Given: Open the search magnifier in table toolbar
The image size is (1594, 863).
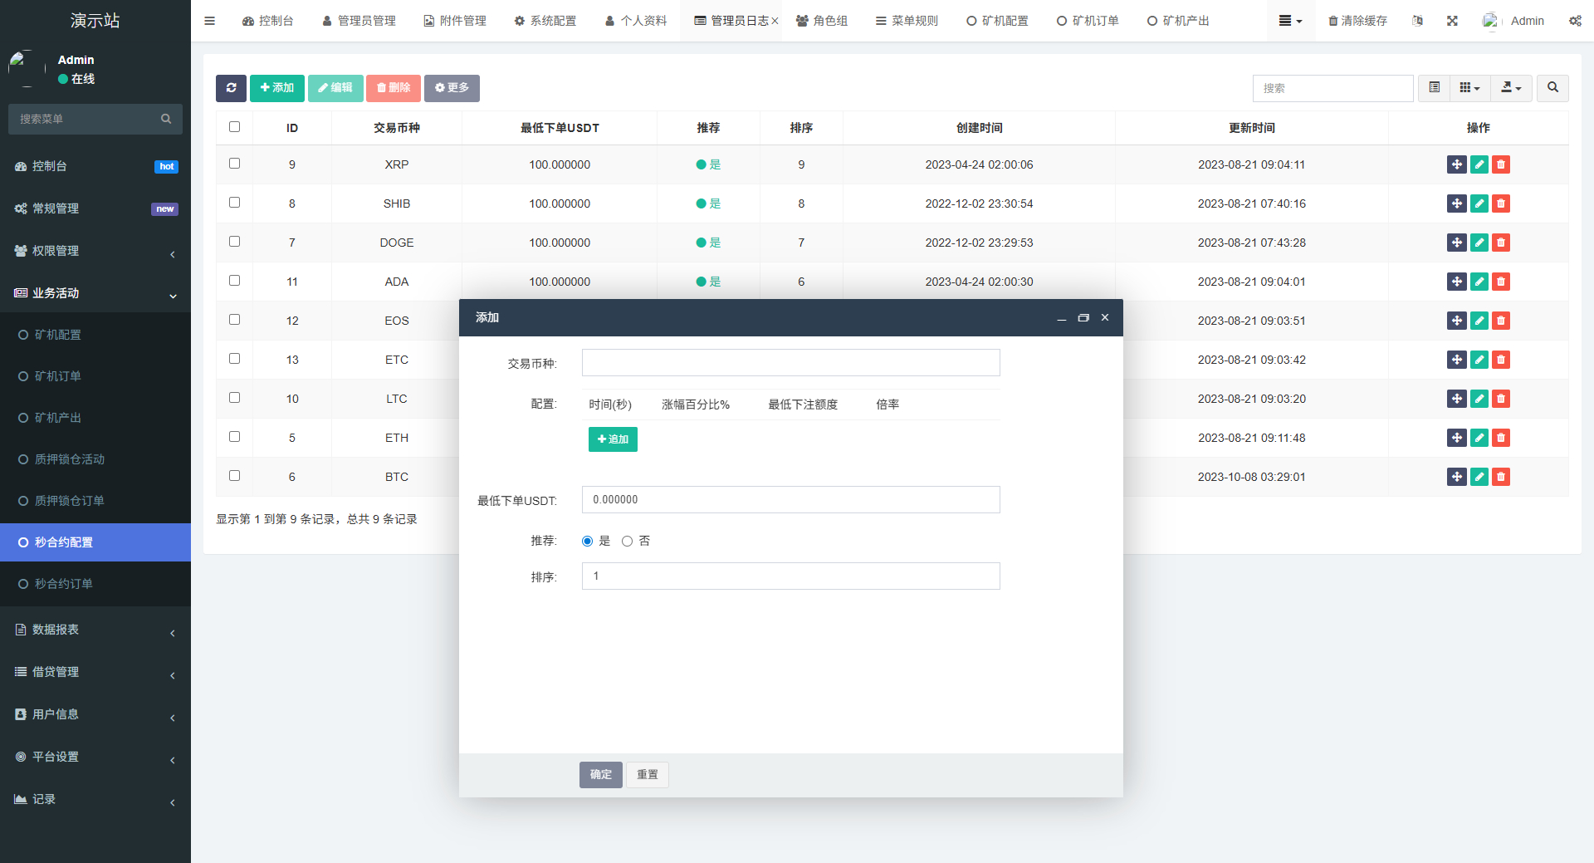Looking at the screenshot, I should pyautogui.click(x=1552, y=88).
